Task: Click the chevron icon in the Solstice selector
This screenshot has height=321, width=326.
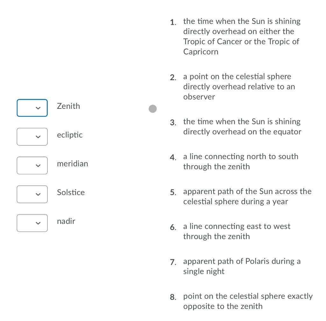Action: (37, 194)
